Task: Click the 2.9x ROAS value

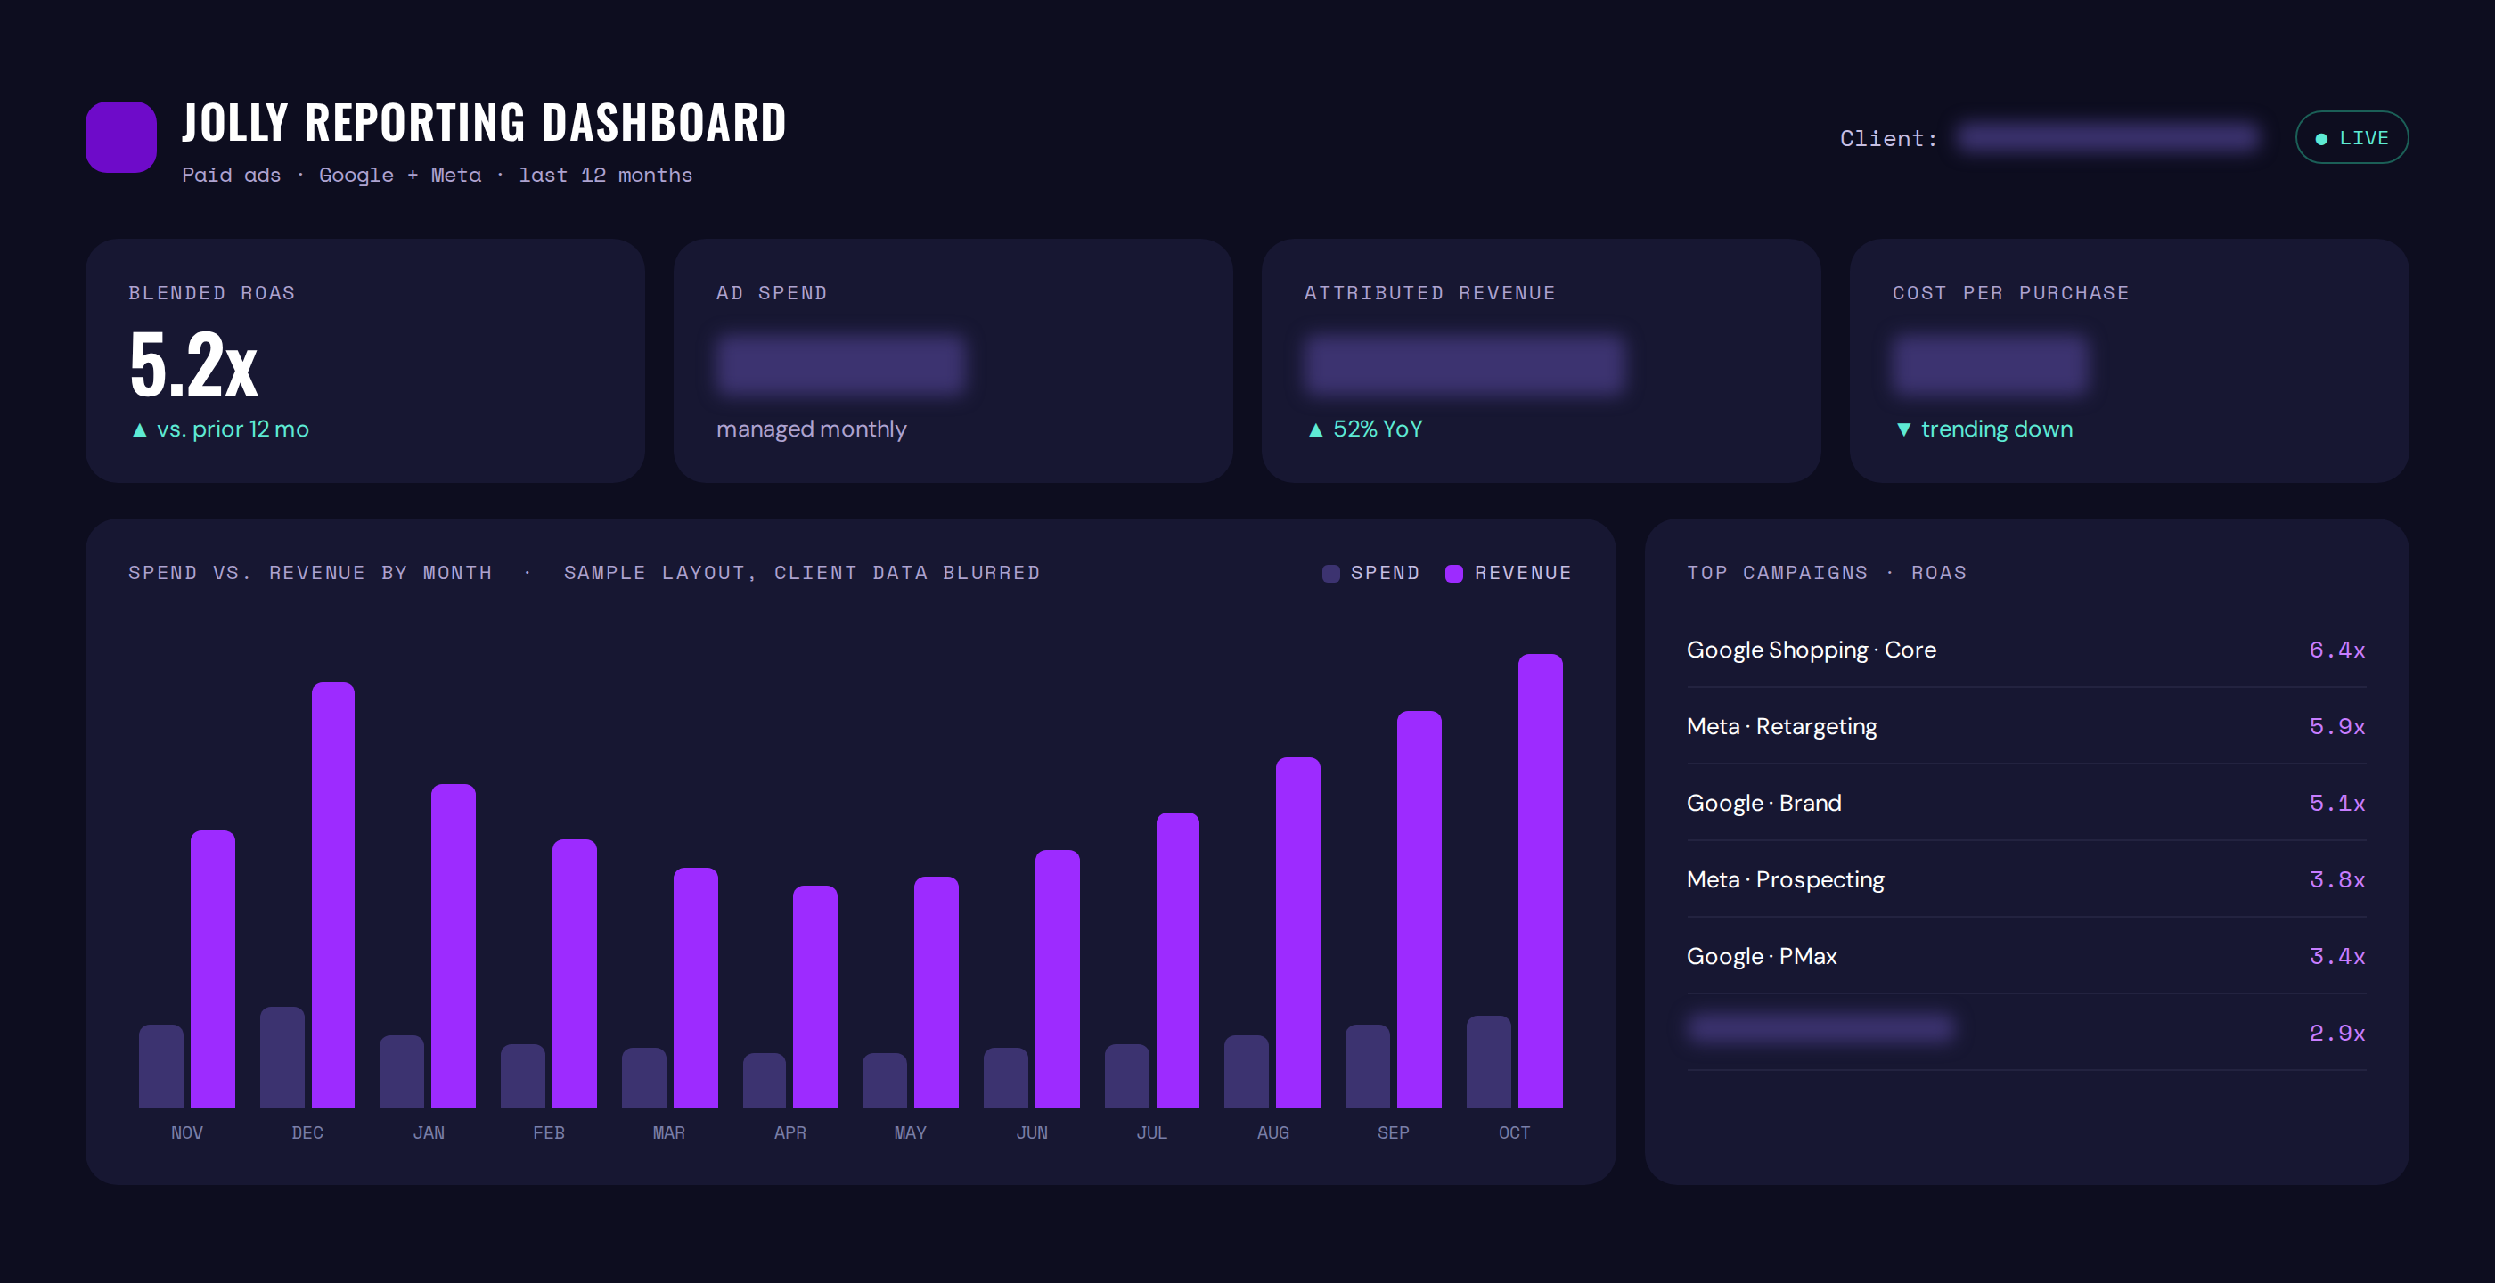Action: pyautogui.click(x=2337, y=1033)
